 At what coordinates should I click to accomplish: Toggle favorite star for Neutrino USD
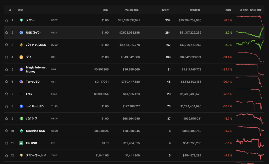click(7, 131)
